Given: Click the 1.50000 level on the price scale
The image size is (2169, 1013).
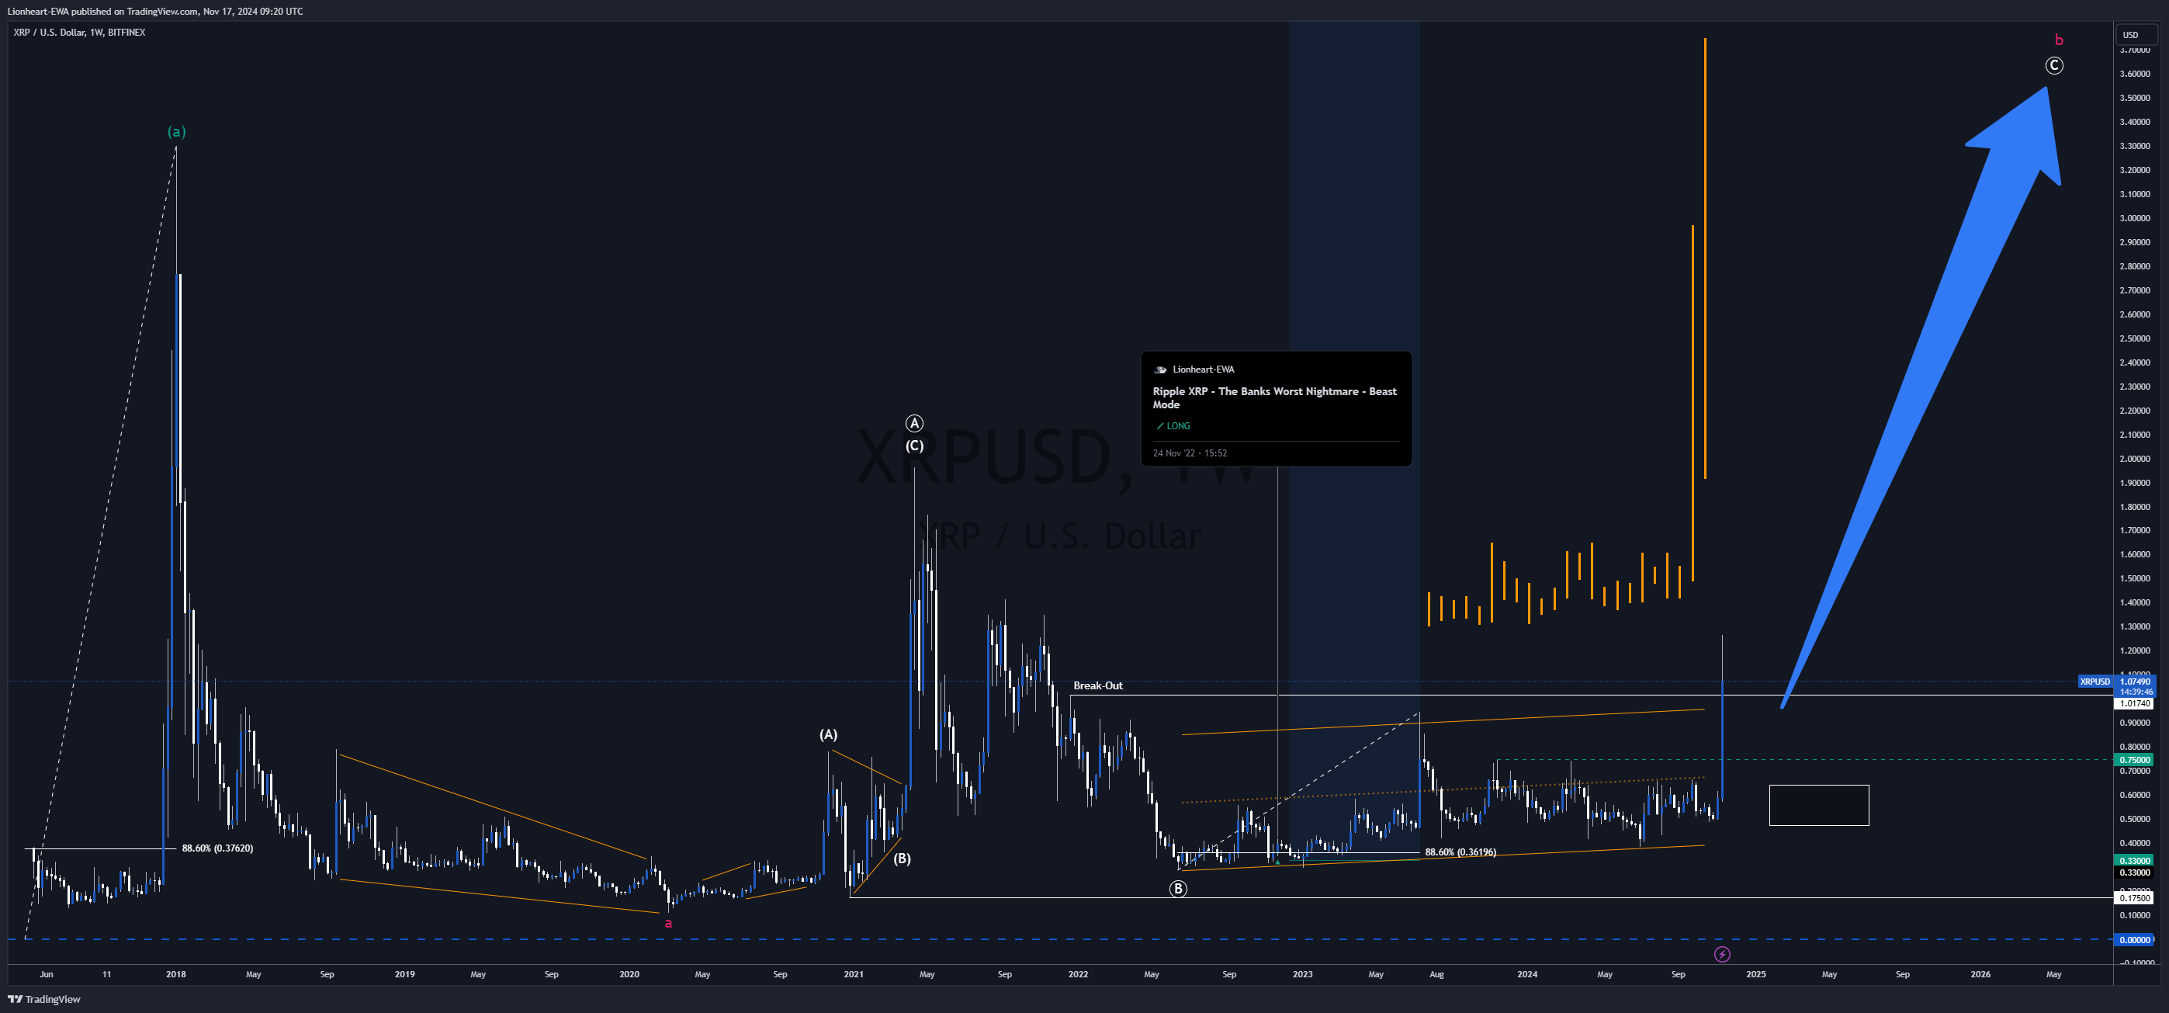Looking at the screenshot, I should point(2135,578).
